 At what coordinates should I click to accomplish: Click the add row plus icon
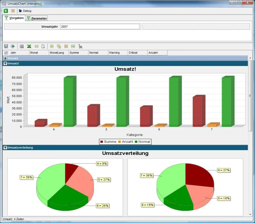pyautogui.click(x=52, y=46)
